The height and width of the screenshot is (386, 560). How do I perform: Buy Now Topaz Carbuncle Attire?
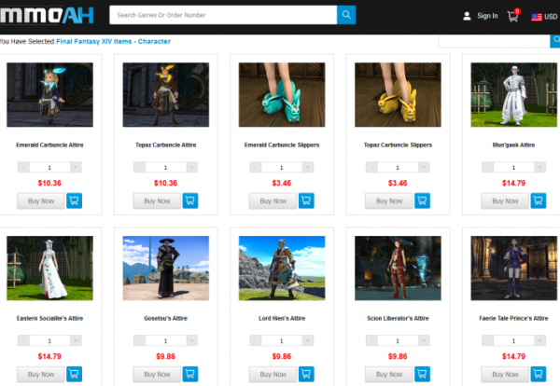(157, 200)
